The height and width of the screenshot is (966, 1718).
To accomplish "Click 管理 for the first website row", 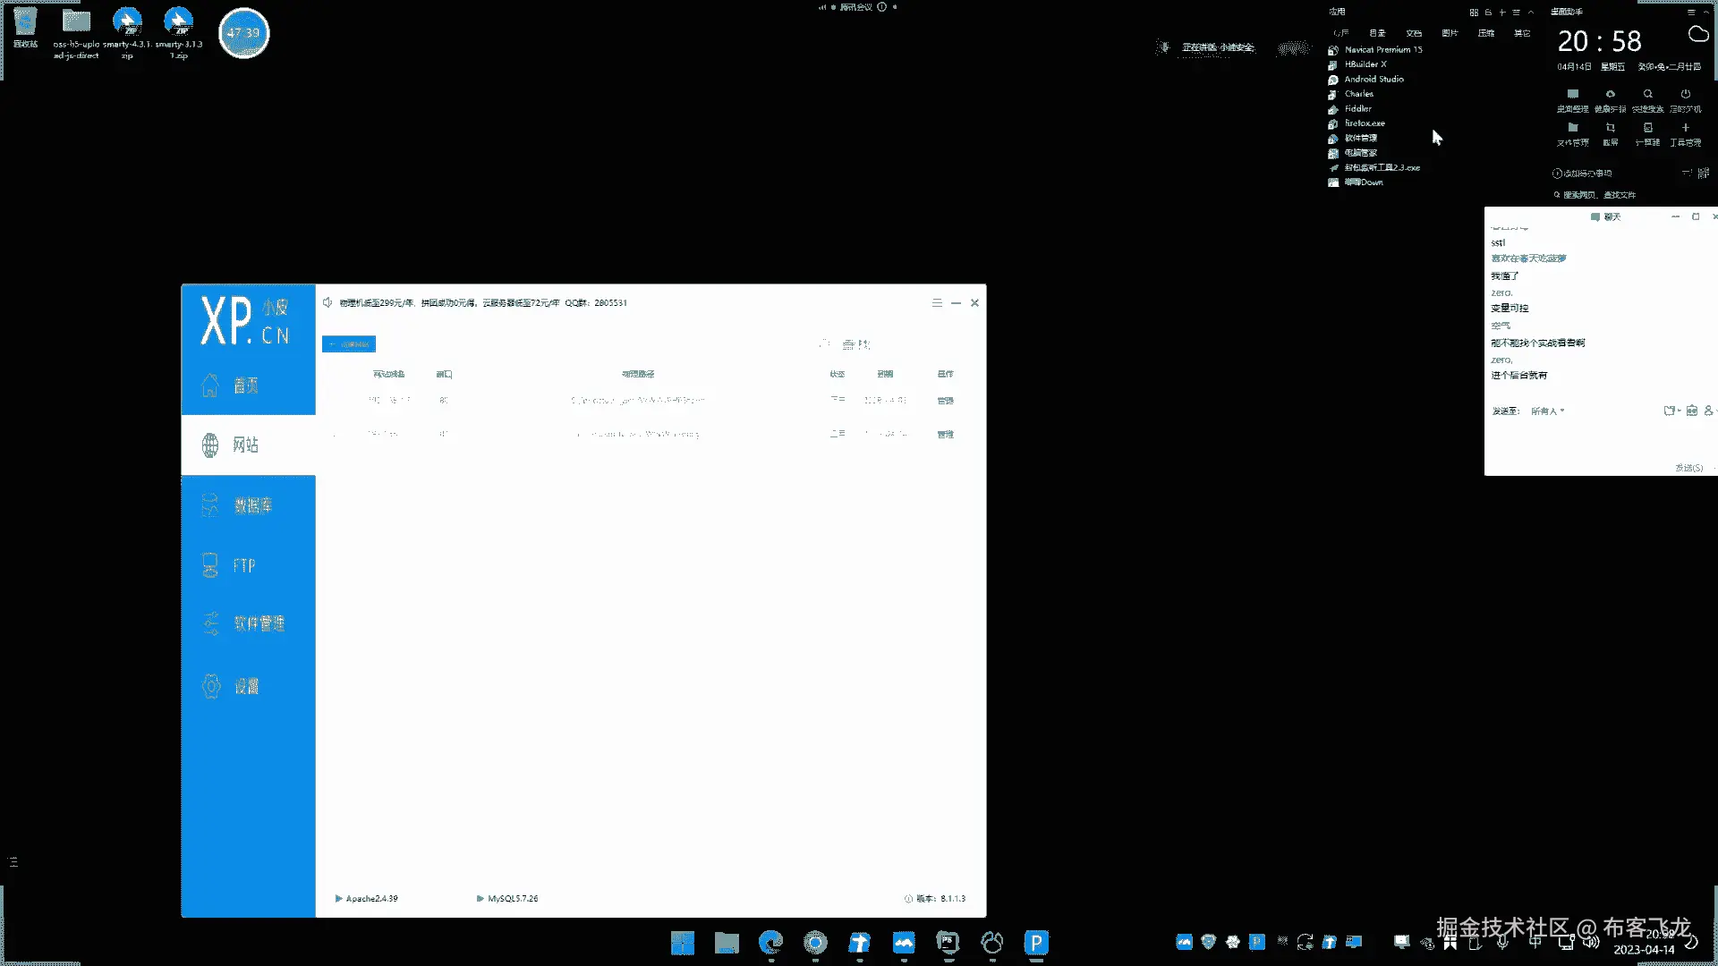I will point(945,401).
